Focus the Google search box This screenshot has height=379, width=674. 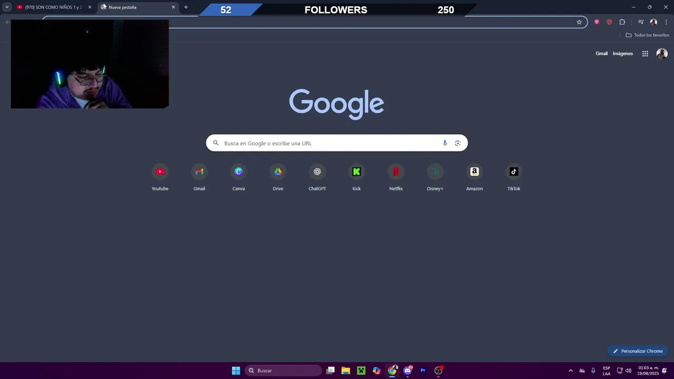(x=336, y=143)
